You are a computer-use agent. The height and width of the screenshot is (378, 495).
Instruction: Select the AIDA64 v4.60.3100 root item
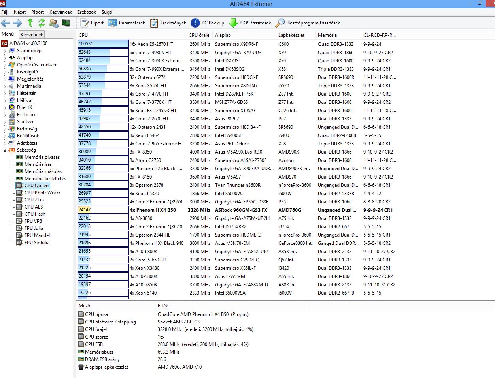pos(28,43)
